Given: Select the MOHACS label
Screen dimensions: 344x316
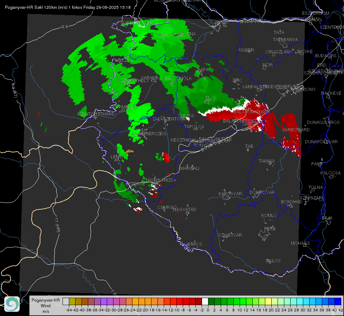Looking at the screenshot, I should point(300,243).
